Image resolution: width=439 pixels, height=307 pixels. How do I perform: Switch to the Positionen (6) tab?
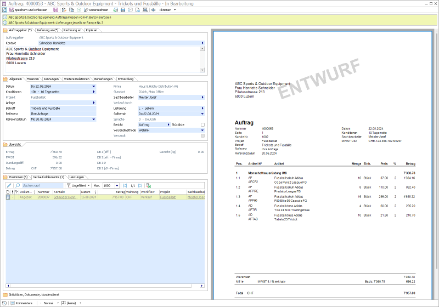[x=18, y=177]
